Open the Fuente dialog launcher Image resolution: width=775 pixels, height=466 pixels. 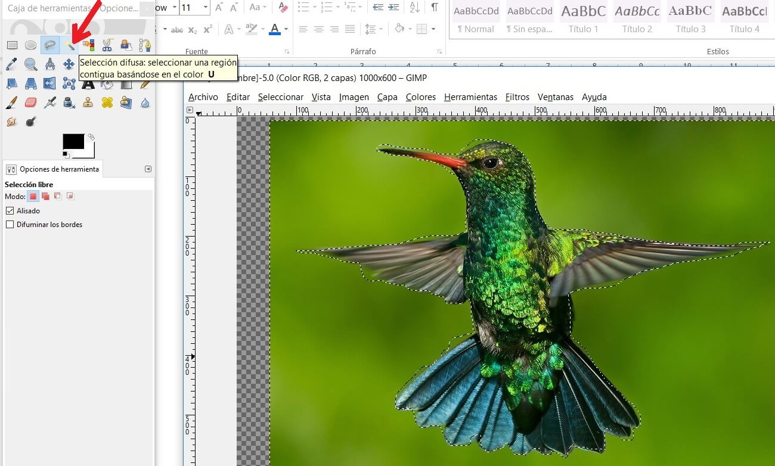(287, 52)
